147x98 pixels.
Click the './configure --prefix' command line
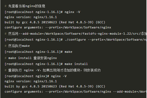(x=75, y=40)
